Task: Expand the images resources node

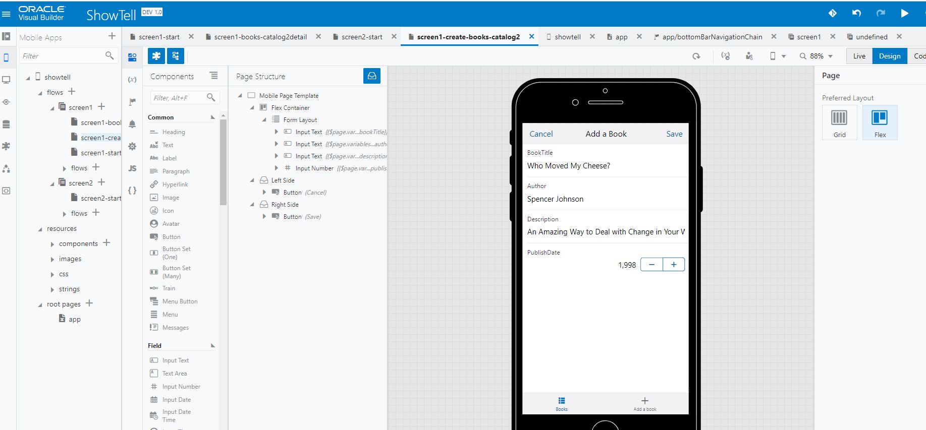Action: (x=52, y=259)
